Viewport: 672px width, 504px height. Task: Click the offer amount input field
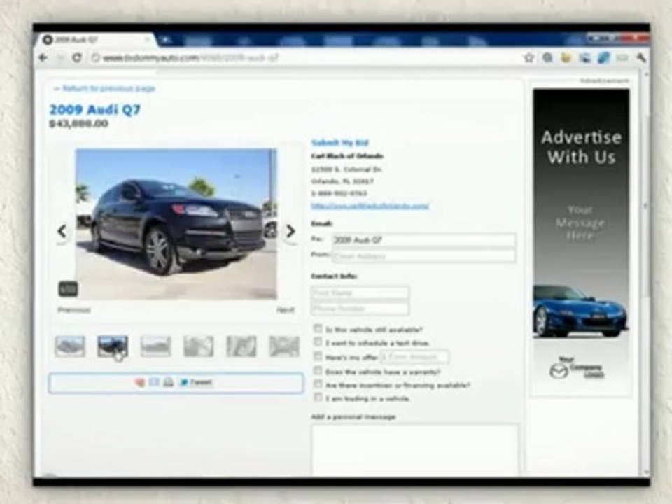(x=415, y=356)
